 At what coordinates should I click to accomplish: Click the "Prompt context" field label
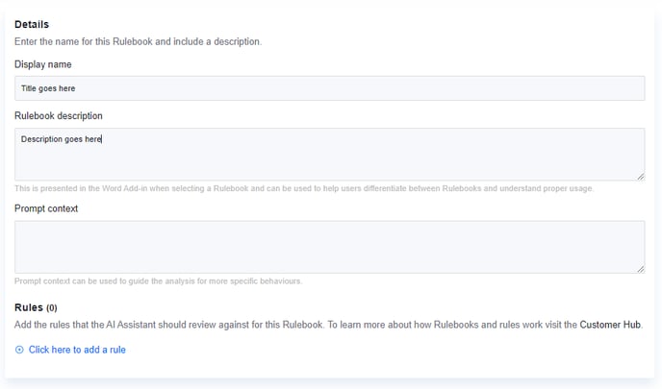point(46,207)
